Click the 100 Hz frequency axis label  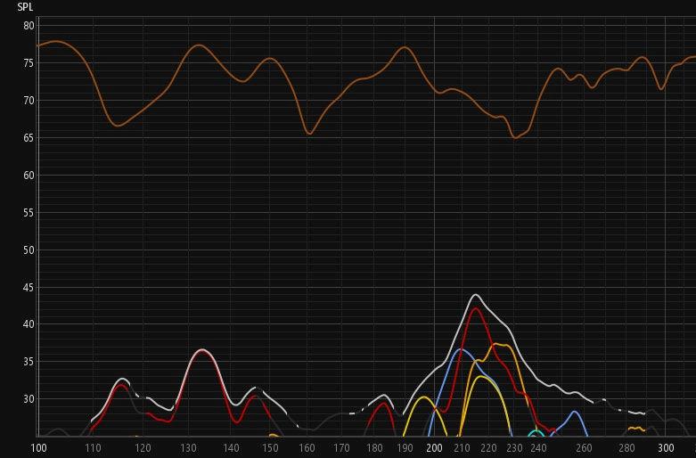click(x=40, y=448)
